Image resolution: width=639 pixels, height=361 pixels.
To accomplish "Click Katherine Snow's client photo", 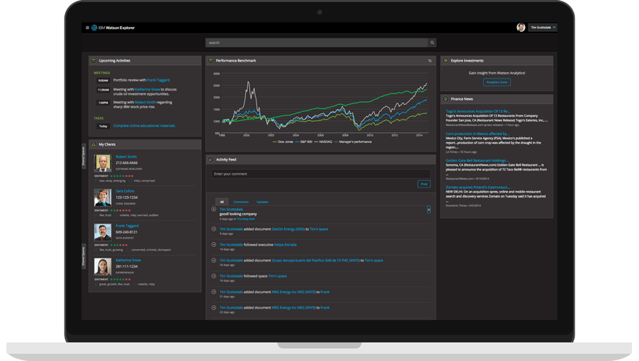I will [103, 267].
